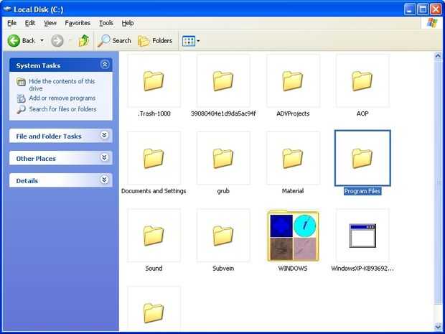Click the Windows flag logo

[x=432, y=23]
